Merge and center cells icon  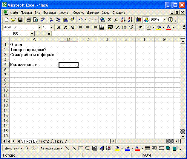coord(102,27)
